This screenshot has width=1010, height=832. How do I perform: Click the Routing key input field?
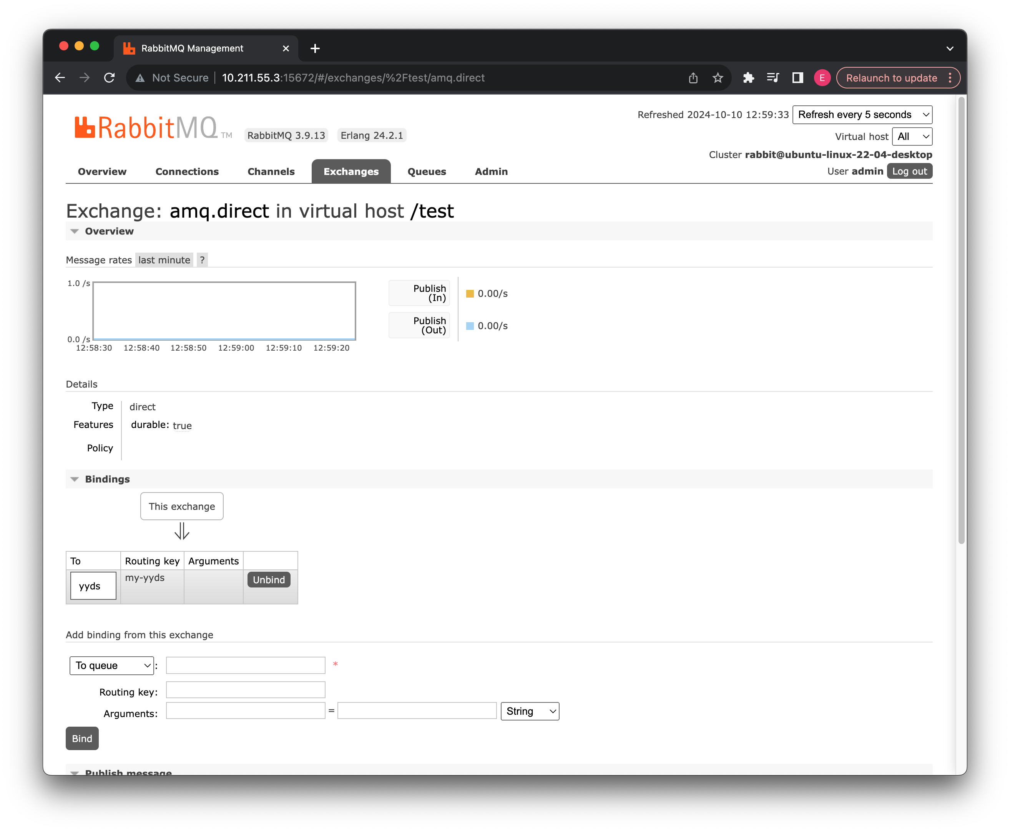tap(245, 690)
